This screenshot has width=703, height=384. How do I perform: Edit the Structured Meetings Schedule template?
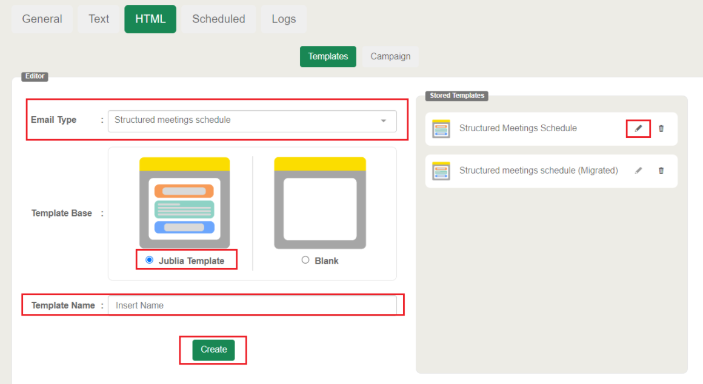tap(638, 128)
